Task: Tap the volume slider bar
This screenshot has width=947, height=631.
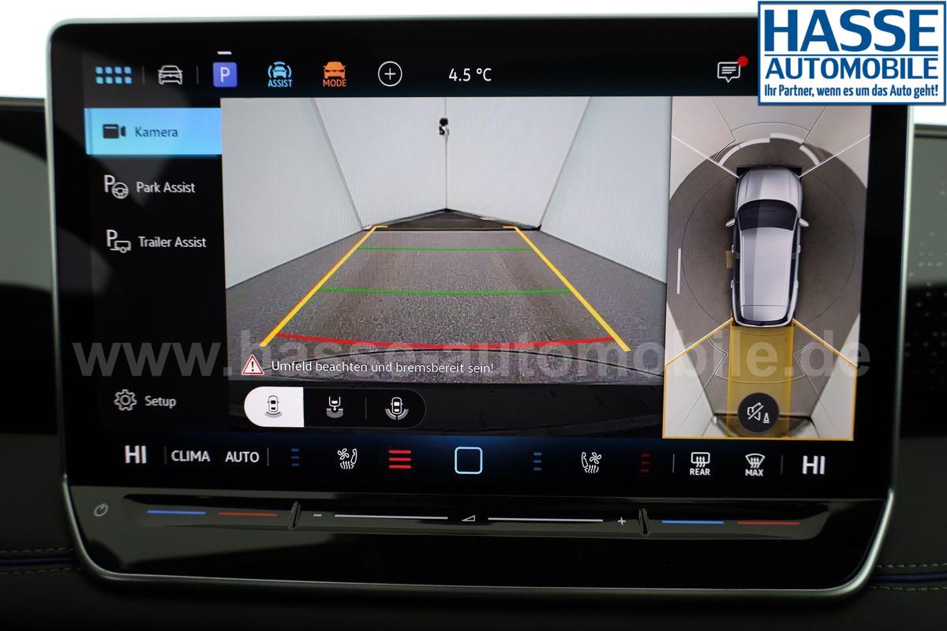Action: click(x=469, y=519)
